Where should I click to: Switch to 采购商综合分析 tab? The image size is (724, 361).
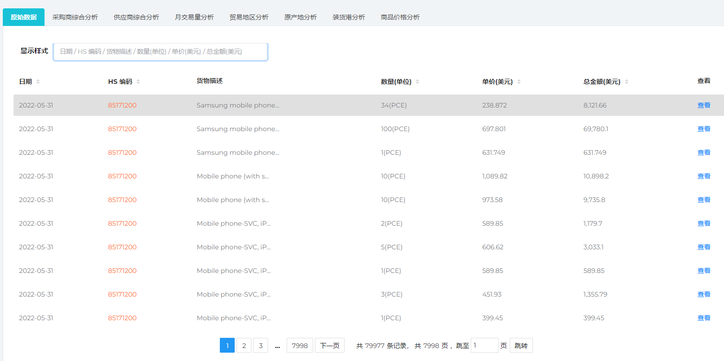click(x=75, y=17)
